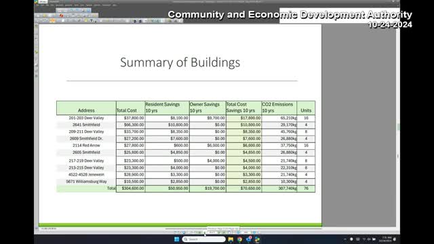Click the $19,700.00 owner savings total
This screenshot has width=434, height=244.
click(x=208, y=188)
